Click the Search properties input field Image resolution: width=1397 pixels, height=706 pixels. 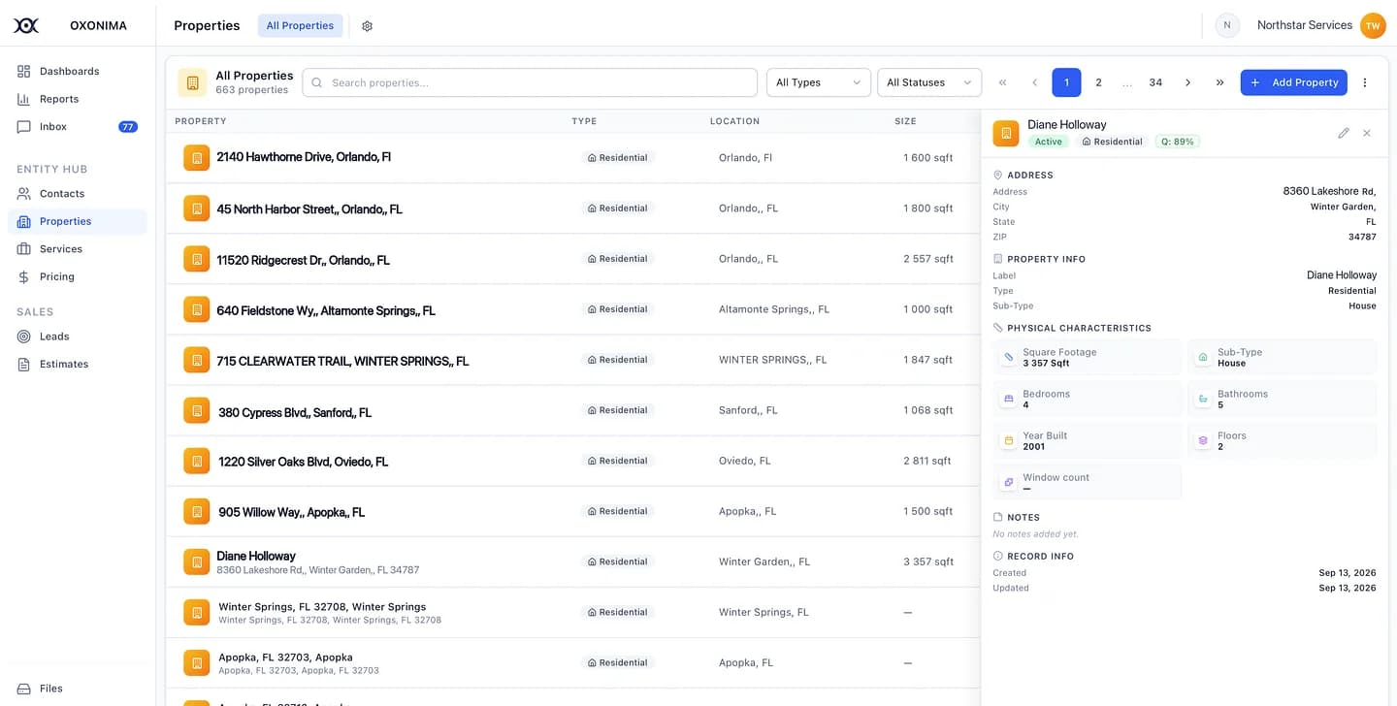[530, 82]
